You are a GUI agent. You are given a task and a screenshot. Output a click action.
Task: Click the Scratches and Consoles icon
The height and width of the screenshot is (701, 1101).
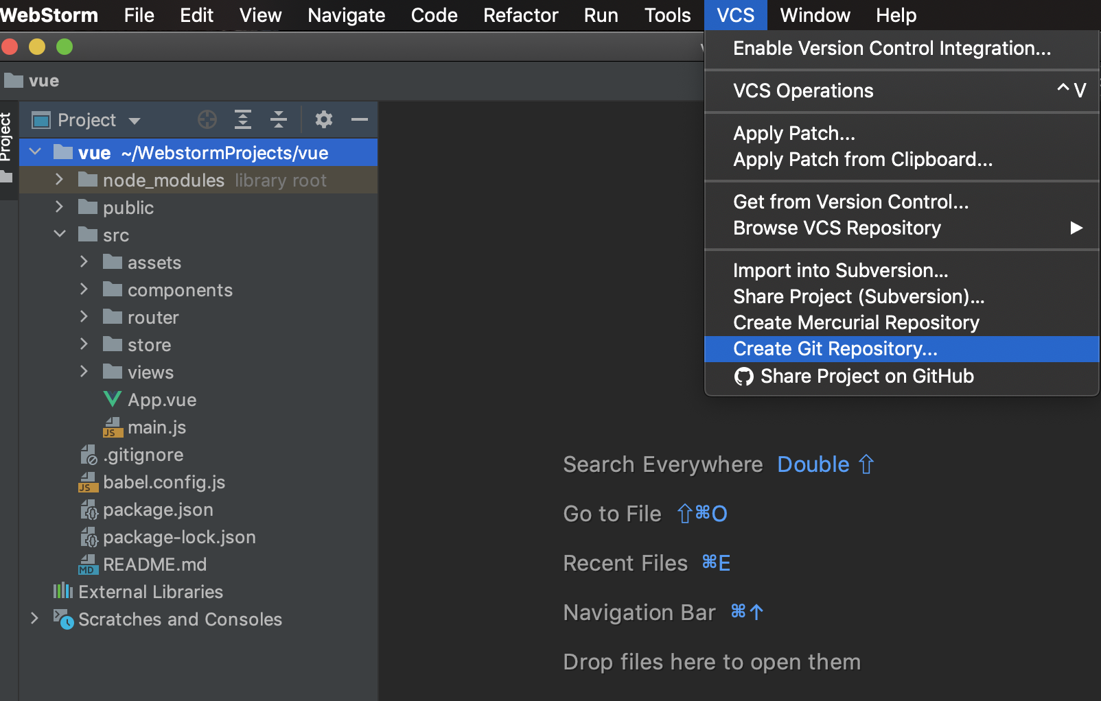tap(63, 619)
